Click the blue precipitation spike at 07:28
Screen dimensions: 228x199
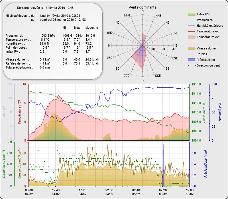163,165
